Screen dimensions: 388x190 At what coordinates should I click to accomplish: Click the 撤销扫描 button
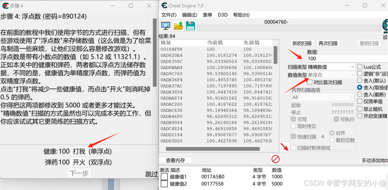(369, 43)
